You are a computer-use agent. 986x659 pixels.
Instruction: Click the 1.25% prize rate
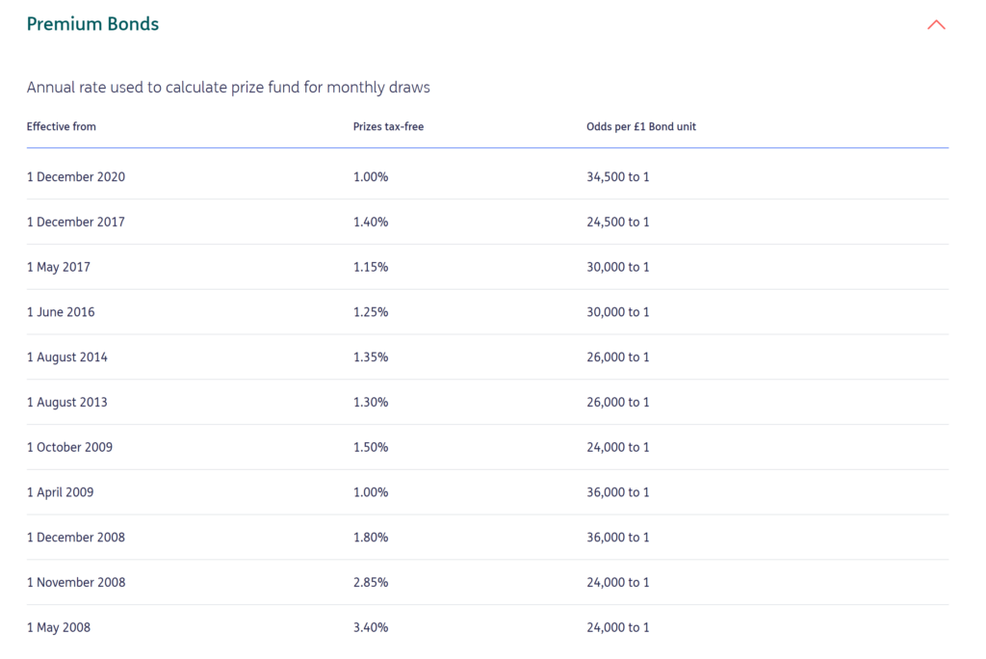(371, 312)
